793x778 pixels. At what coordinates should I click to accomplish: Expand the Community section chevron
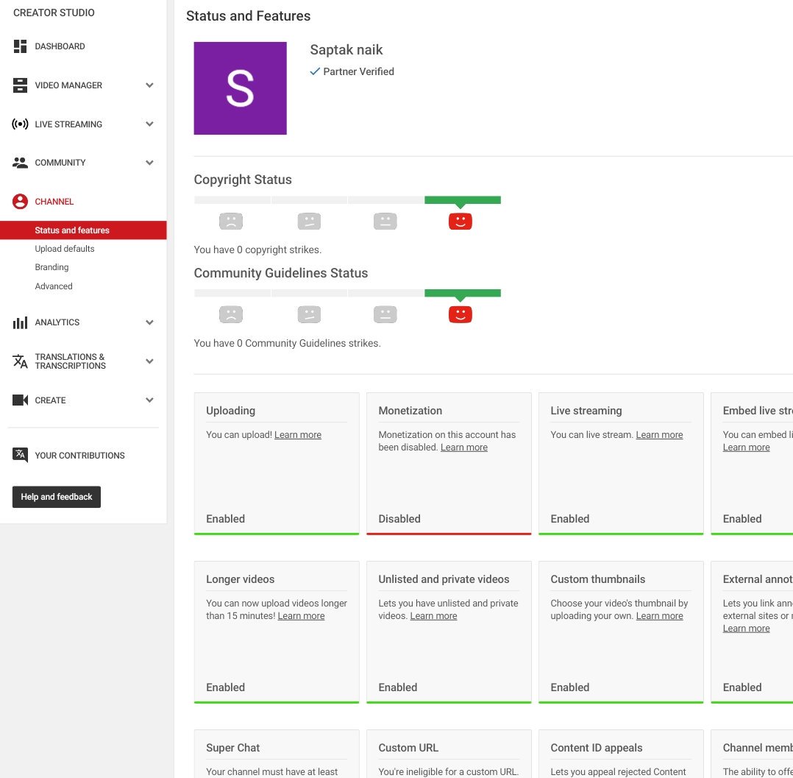(x=150, y=163)
